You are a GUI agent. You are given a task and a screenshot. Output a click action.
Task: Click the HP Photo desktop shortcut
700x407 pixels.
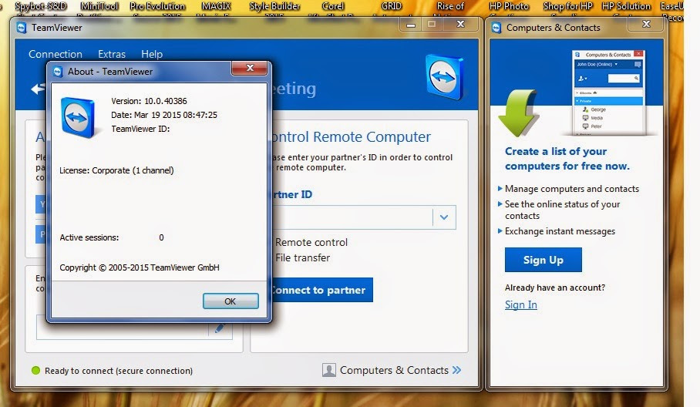509,6
